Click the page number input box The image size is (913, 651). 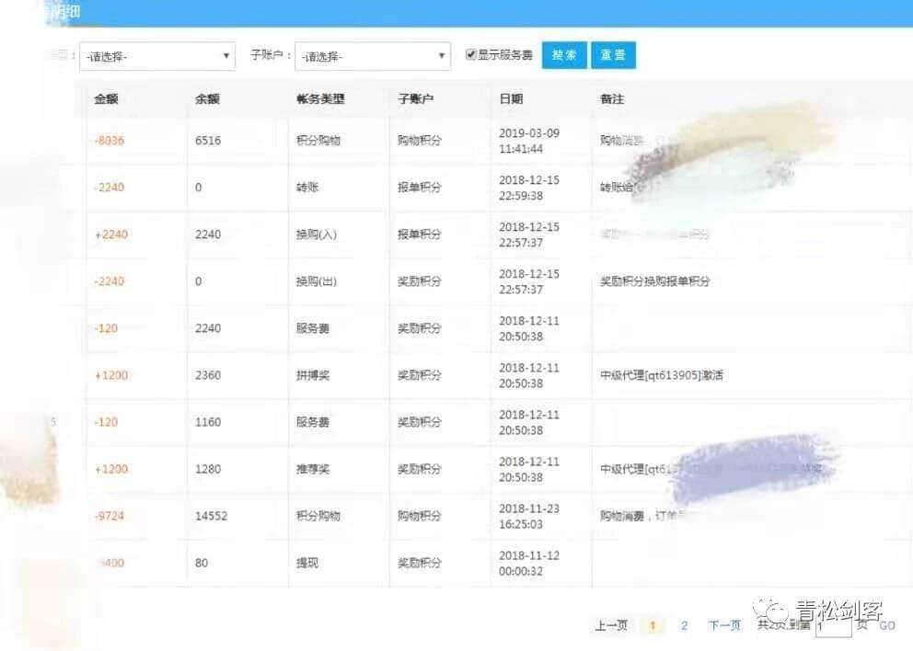[833, 626]
